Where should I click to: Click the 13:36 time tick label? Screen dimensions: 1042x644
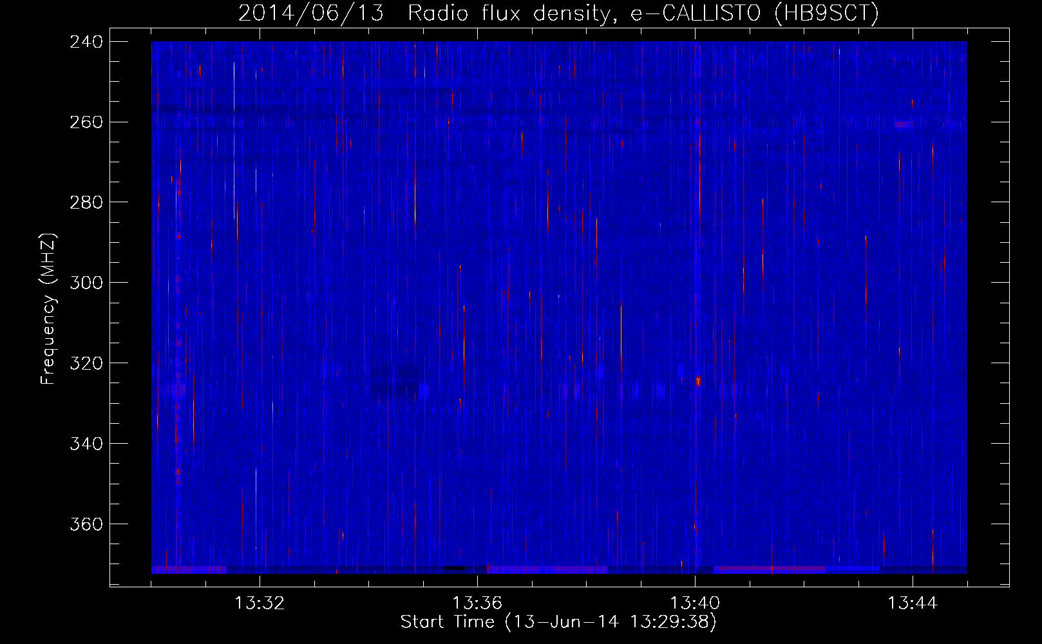(x=477, y=603)
